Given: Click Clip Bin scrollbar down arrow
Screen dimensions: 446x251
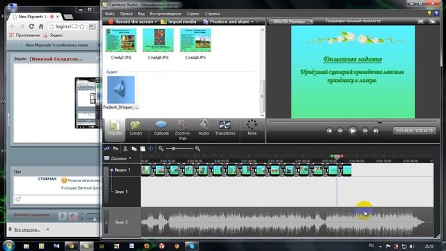Looking at the screenshot, I should click(262, 115).
